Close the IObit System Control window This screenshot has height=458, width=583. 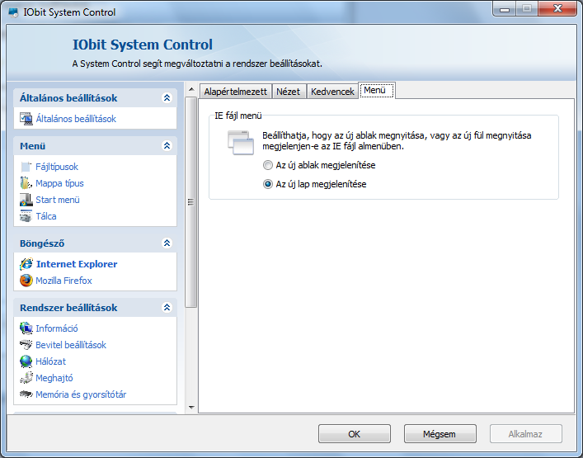coord(557,9)
